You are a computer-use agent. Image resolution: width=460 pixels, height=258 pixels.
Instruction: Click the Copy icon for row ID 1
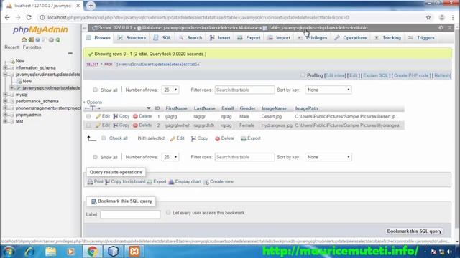coord(116,116)
